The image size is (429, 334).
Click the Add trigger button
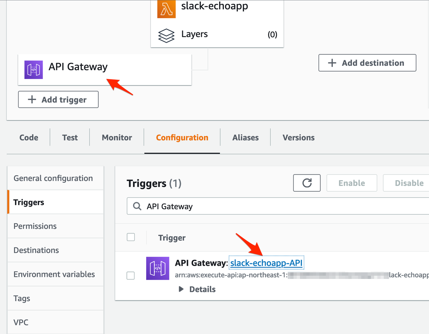pyautogui.click(x=58, y=99)
